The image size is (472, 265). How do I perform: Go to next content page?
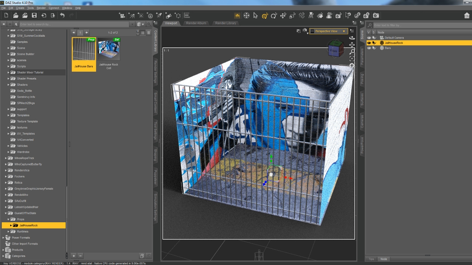[x=86, y=33]
